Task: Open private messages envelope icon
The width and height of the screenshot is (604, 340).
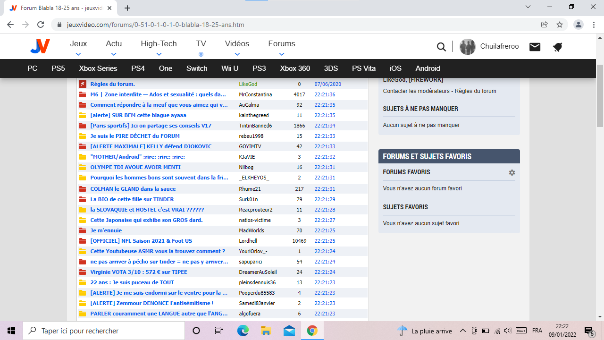Action: point(535,47)
